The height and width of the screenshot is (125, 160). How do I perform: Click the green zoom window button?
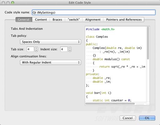point(13,2)
